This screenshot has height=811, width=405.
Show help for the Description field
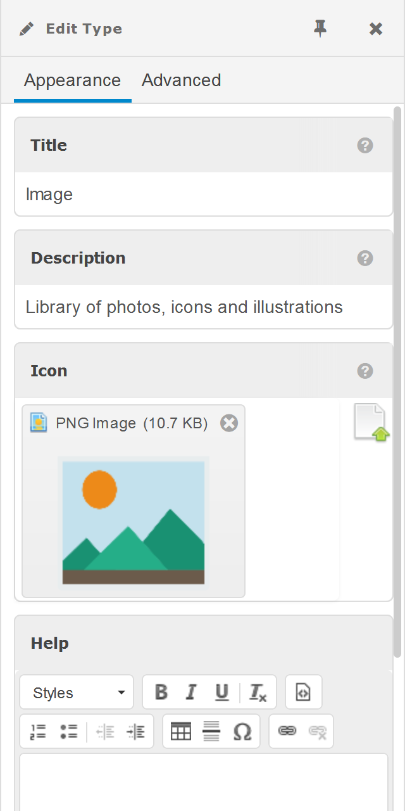pyautogui.click(x=364, y=259)
